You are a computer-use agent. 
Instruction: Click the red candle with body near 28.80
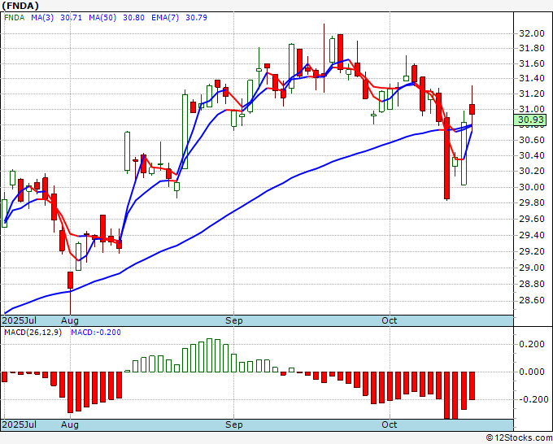click(71, 281)
